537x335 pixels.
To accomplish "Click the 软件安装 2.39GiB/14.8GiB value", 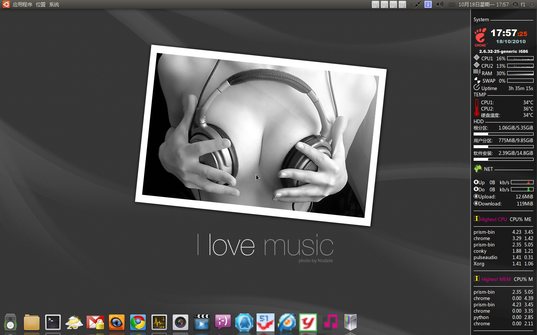I will point(516,153).
